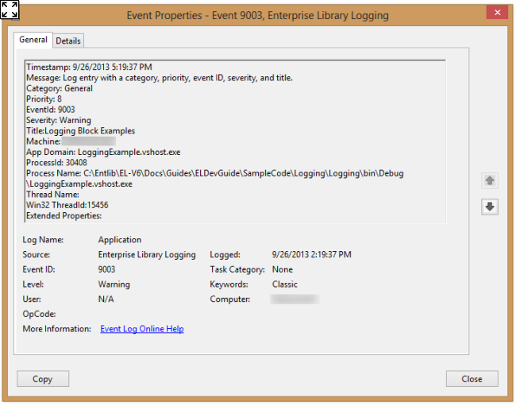Image resolution: width=516 pixels, height=406 pixels.
Task: Open the Event Log Online Help link
Action: tap(142, 329)
